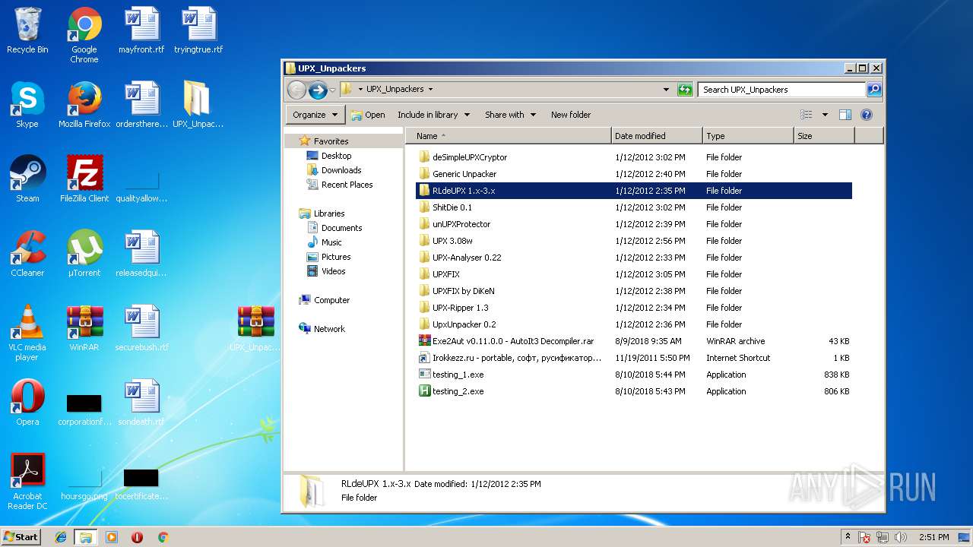Image resolution: width=973 pixels, height=547 pixels.
Task: Select Favorites in the navigation pane
Action: click(x=331, y=141)
